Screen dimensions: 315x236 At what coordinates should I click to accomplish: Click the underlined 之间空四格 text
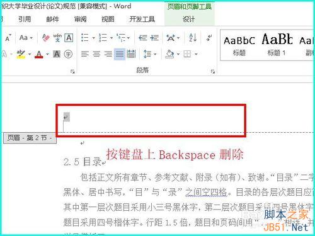(206, 192)
